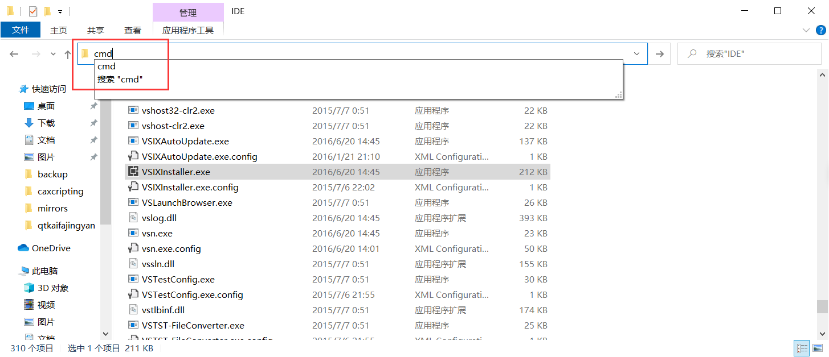This screenshot has height=357, width=829.
Task: Open the 文件 ribbon tab
Action: click(x=21, y=30)
